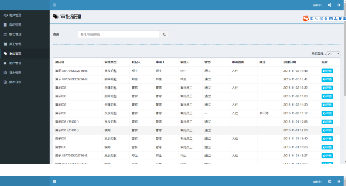Open the IME skin shirt icon

click(340, 19)
